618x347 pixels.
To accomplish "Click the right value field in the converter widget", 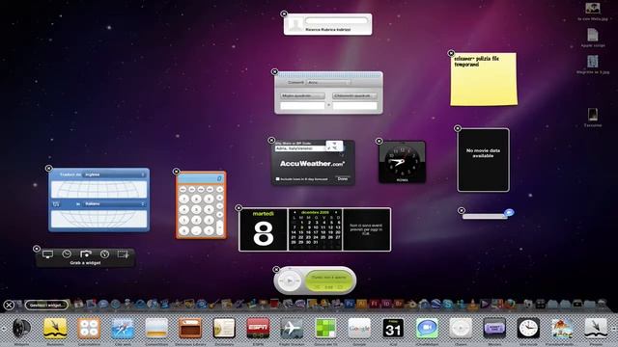I will [354, 106].
